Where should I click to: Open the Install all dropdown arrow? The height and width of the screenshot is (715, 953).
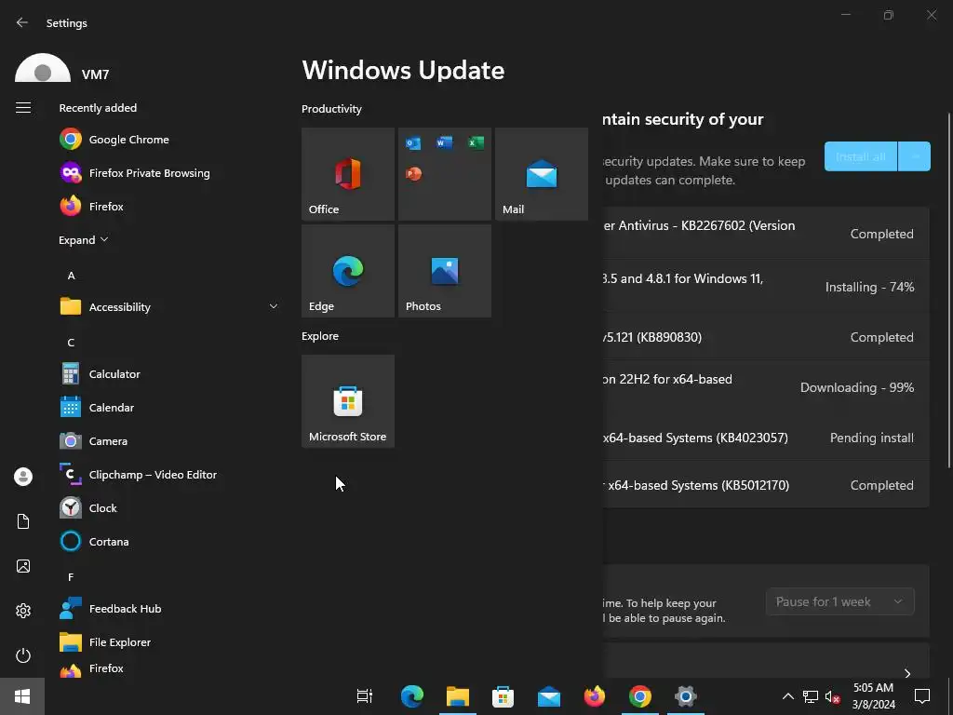[x=914, y=156]
